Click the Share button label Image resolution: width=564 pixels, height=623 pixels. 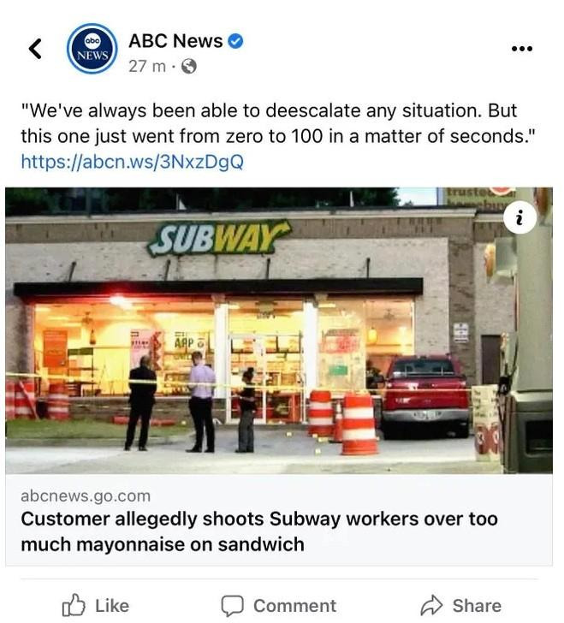(477, 606)
